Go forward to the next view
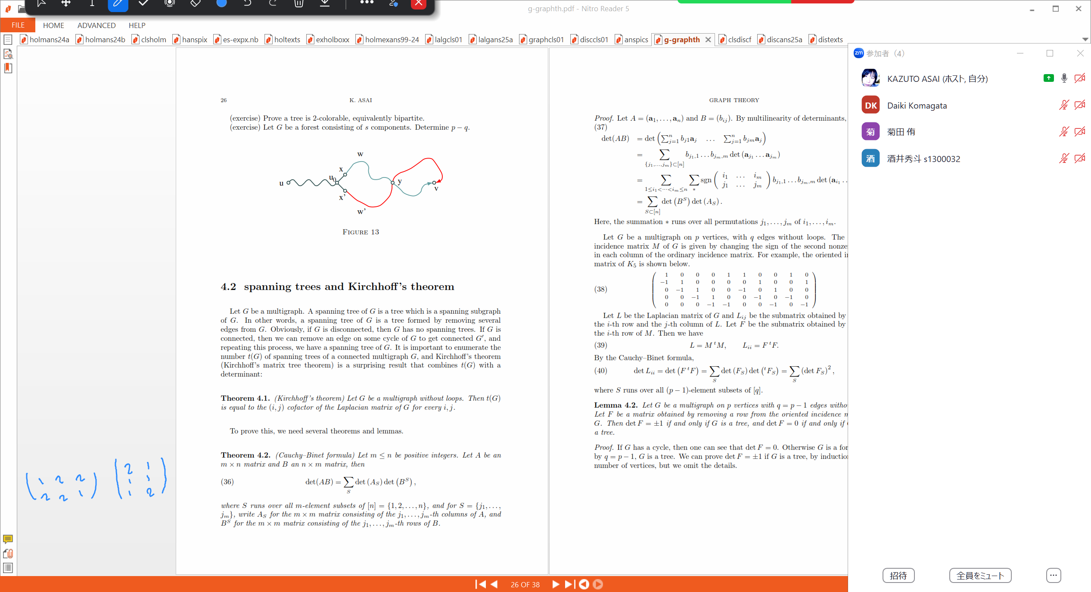Screen dimensions: 1091x592 tap(598, 584)
